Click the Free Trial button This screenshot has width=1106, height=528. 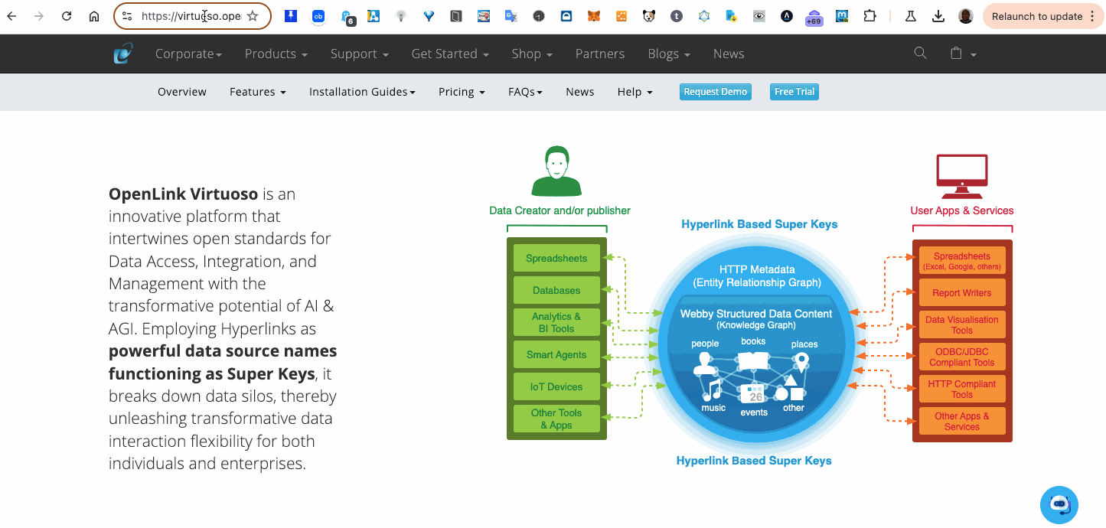[794, 92]
